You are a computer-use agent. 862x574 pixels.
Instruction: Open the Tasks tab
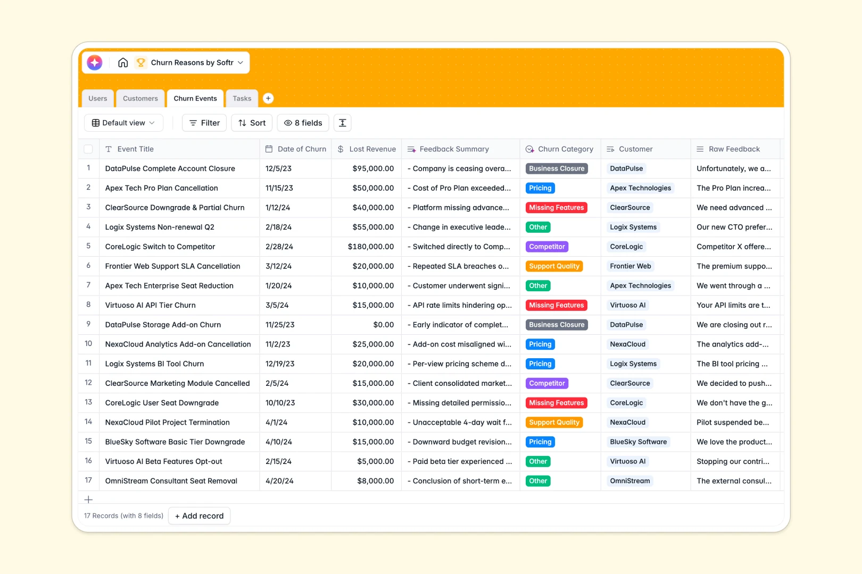(x=242, y=98)
